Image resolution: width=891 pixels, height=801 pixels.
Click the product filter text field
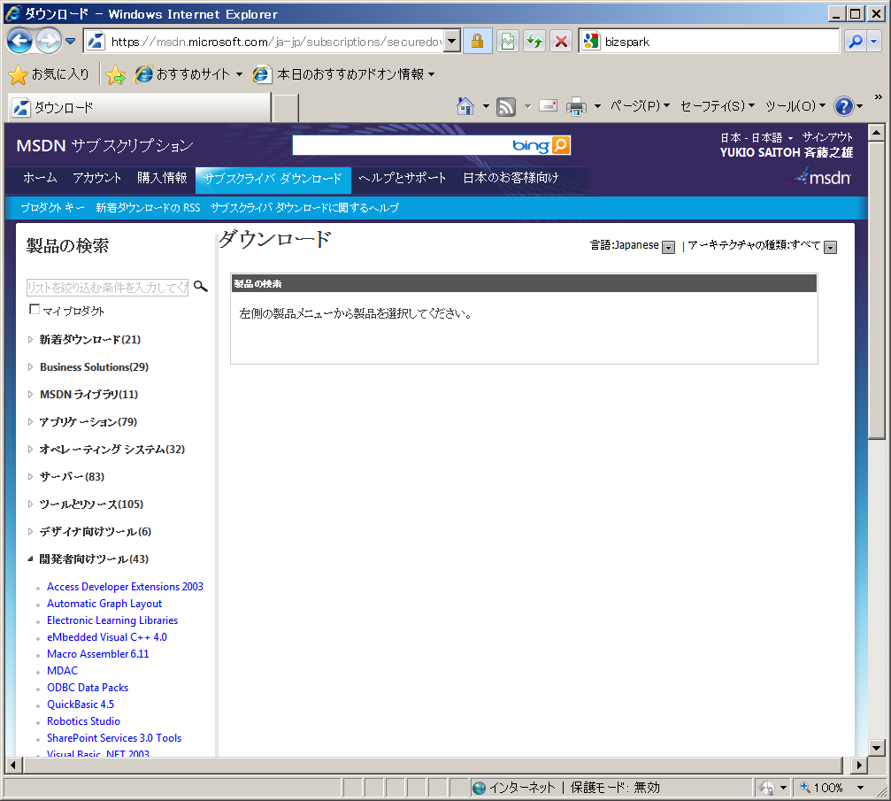[x=107, y=288]
